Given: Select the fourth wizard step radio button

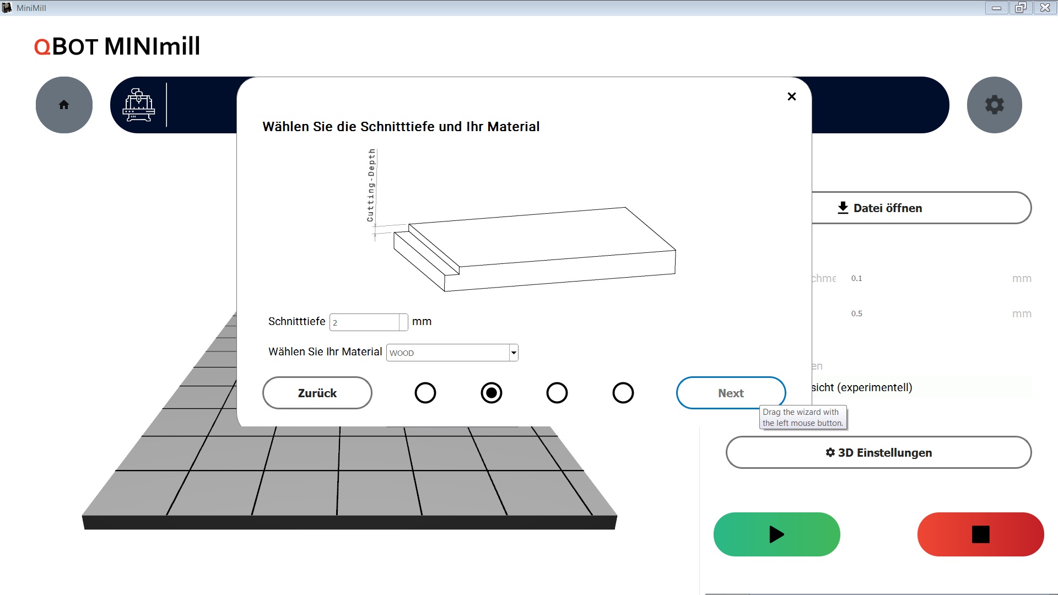Looking at the screenshot, I should coord(623,393).
